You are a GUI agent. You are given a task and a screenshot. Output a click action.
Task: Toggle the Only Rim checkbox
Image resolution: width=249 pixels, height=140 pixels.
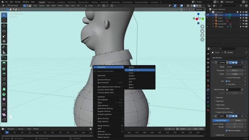click(x=226, y=84)
